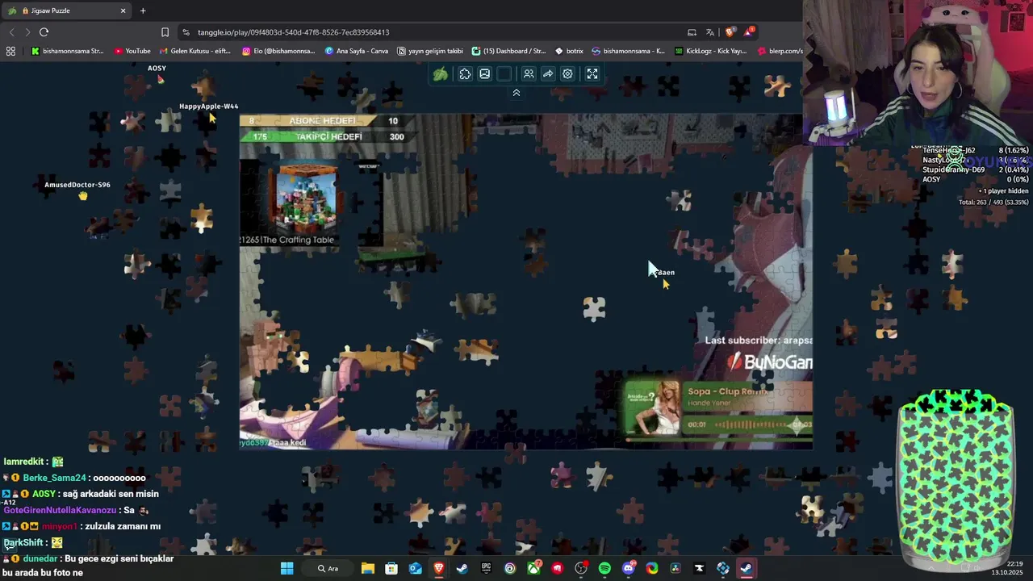Image resolution: width=1033 pixels, height=581 pixels.
Task: Open puzzle settings gear icon
Action: pyautogui.click(x=567, y=74)
